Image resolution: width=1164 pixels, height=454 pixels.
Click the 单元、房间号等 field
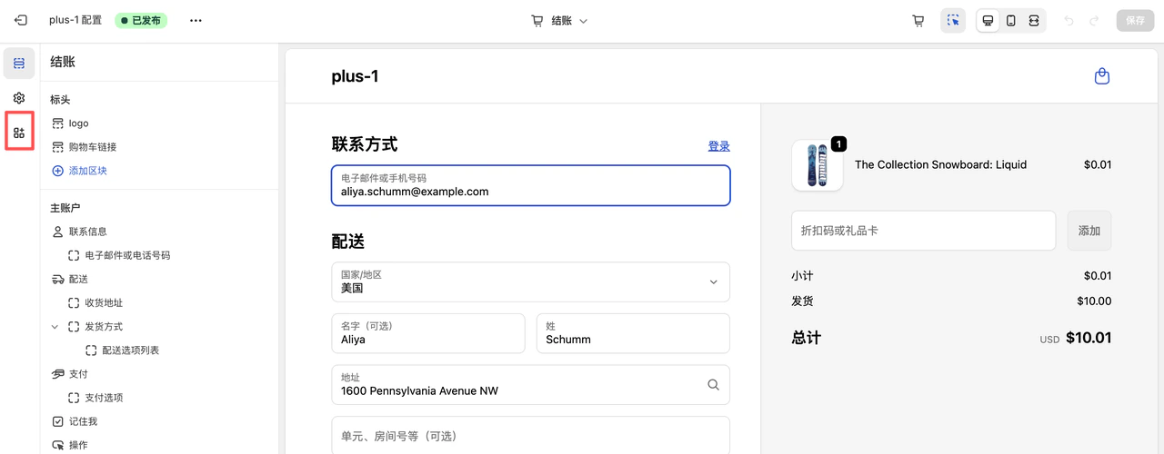[x=531, y=436]
